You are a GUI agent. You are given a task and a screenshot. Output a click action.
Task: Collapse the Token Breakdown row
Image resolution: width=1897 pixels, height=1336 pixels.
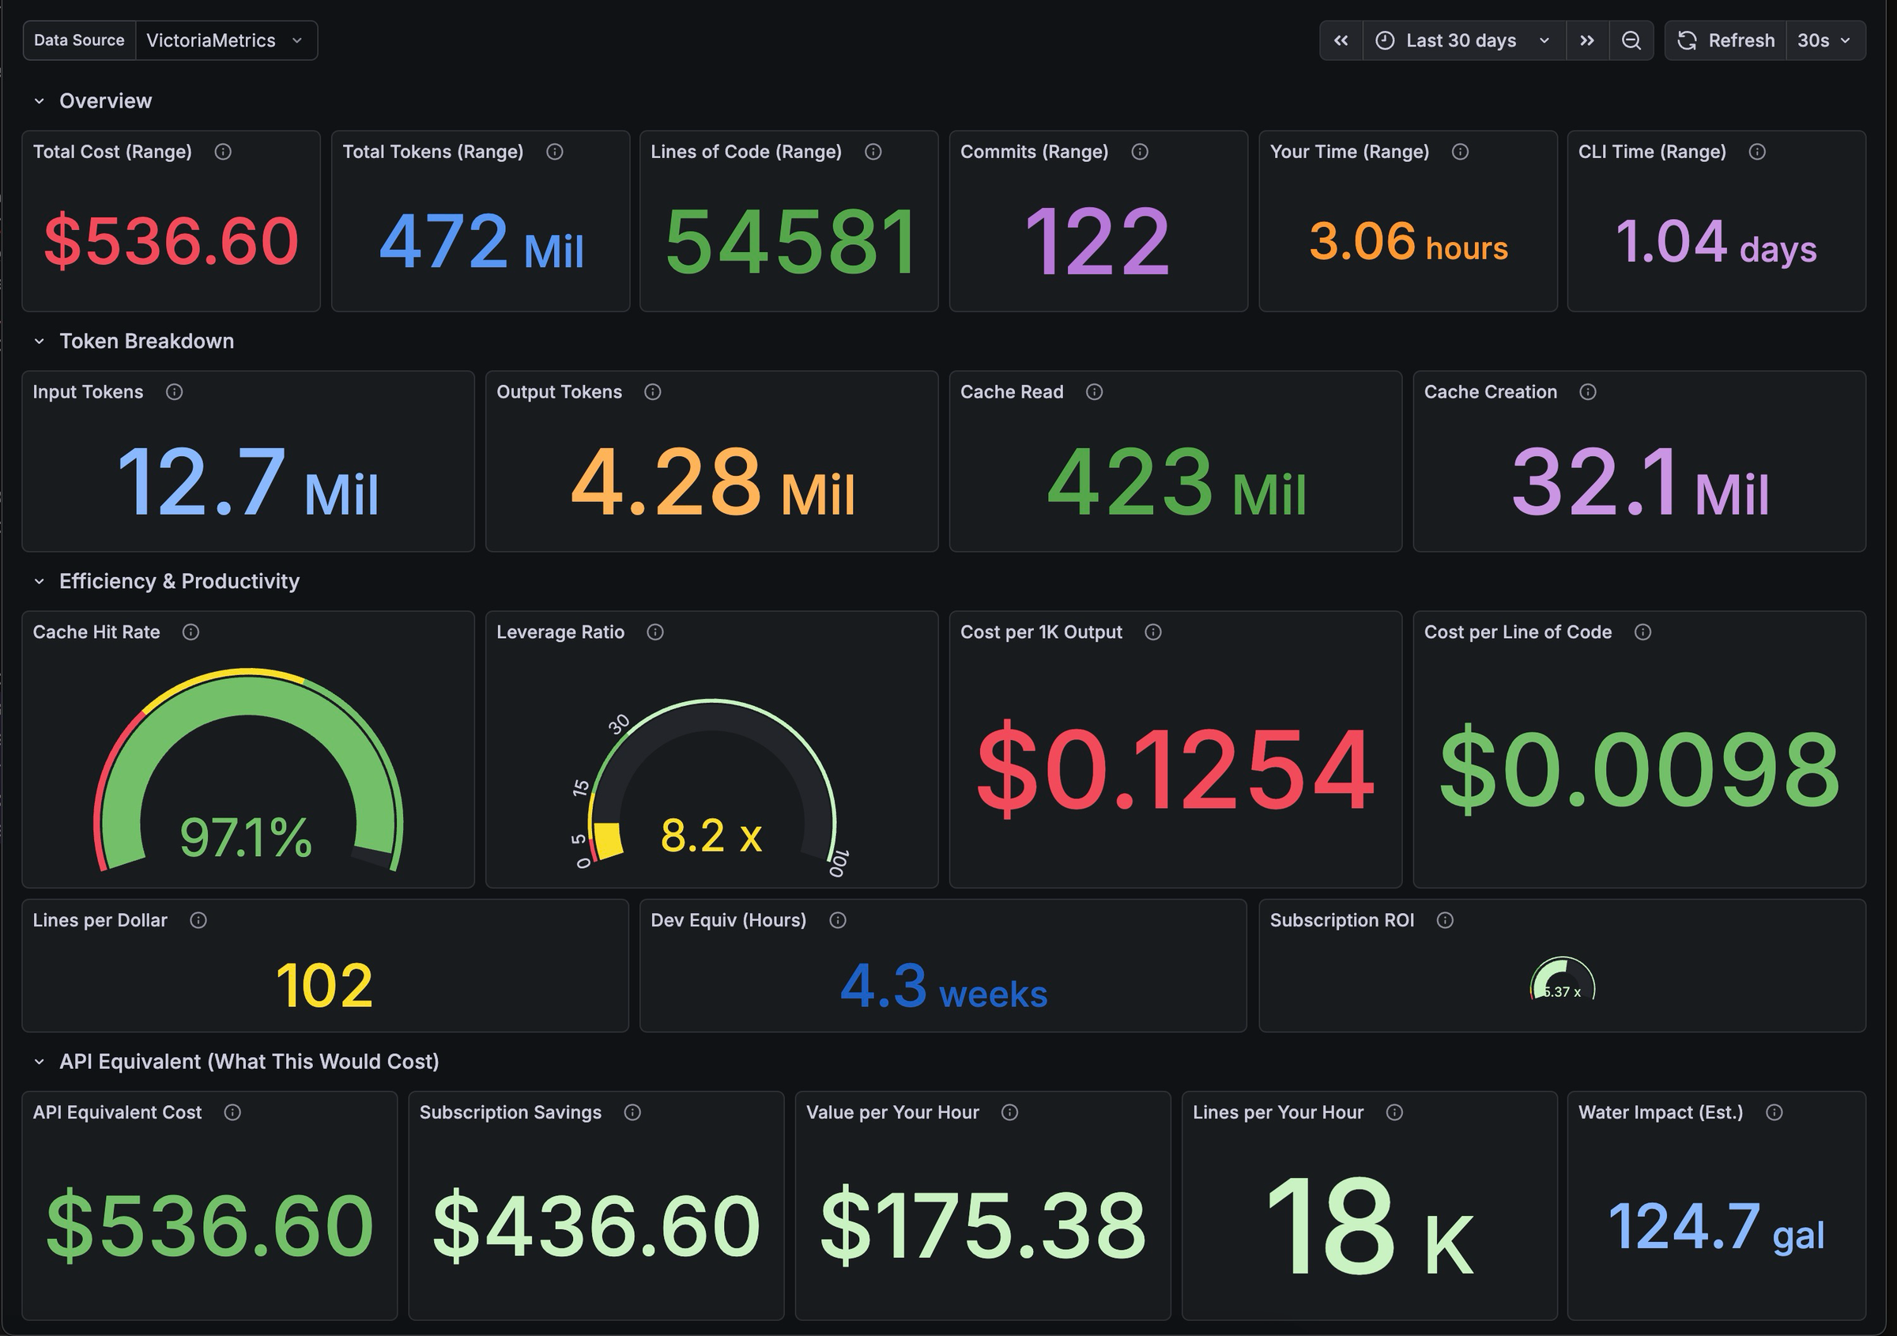pyautogui.click(x=39, y=342)
